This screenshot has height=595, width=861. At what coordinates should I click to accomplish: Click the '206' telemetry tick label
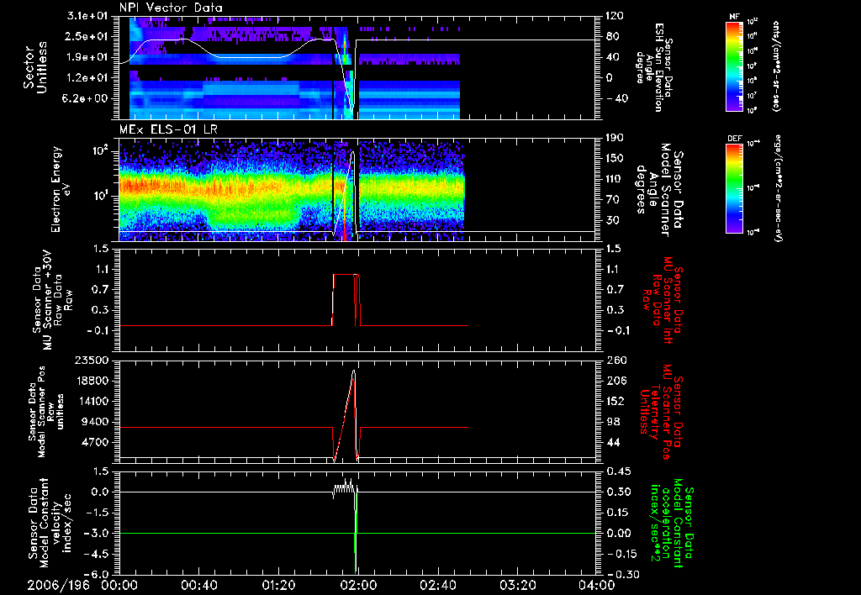616,381
